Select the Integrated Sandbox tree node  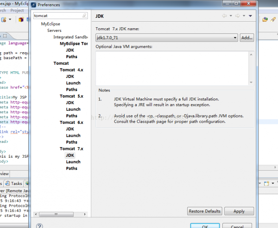tap(70, 37)
